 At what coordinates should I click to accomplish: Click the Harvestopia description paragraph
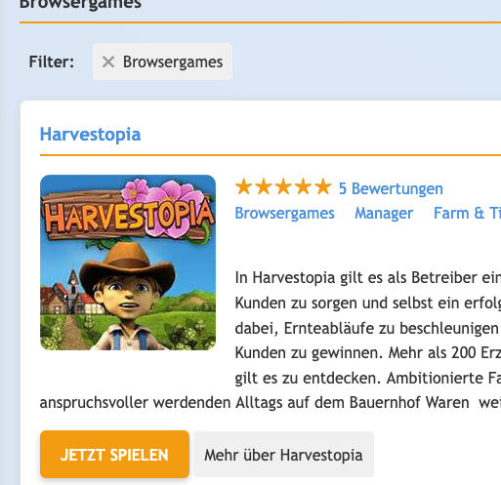271,340
